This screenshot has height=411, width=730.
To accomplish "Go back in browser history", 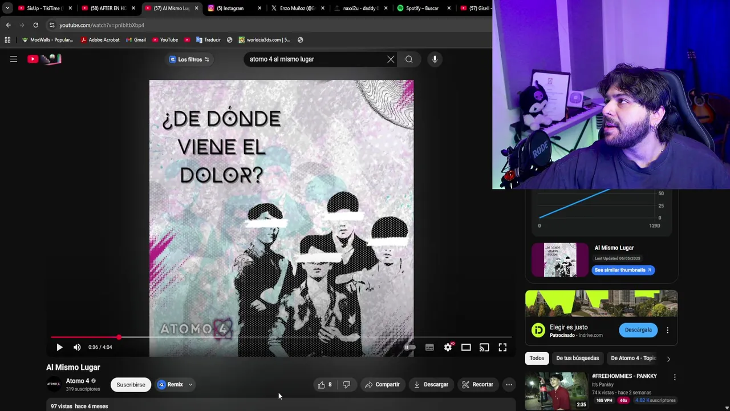I will point(8,25).
